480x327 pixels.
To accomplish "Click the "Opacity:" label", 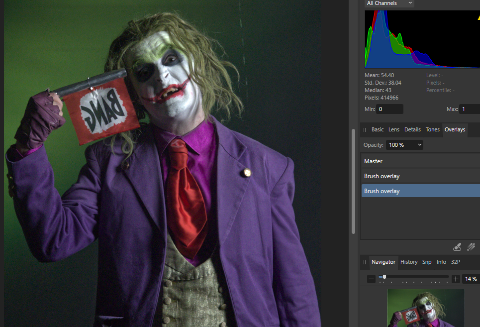I will click(x=374, y=145).
